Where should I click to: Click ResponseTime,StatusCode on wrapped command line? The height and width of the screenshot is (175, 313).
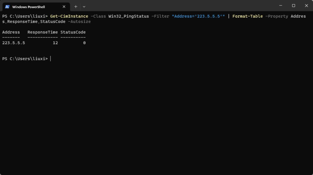(x=36, y=21)
